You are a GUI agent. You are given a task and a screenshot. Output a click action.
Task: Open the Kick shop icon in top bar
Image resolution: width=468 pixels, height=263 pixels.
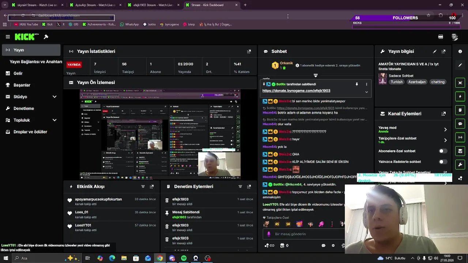tap(441, 37)
